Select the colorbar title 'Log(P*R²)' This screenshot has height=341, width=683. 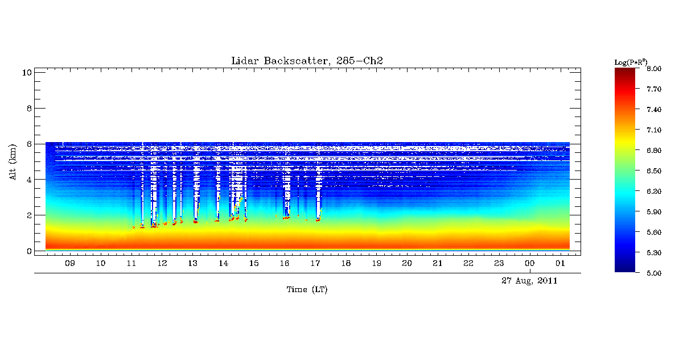click(x=631, y=61)
